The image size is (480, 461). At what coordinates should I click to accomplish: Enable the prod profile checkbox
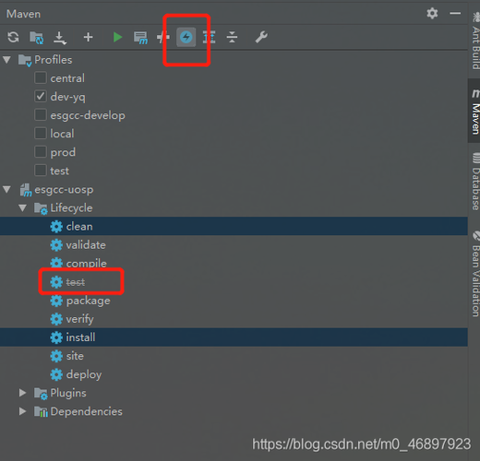[x=41, y=152]
